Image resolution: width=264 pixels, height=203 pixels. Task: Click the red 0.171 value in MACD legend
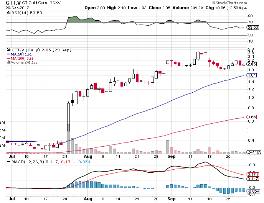[67, 162]
